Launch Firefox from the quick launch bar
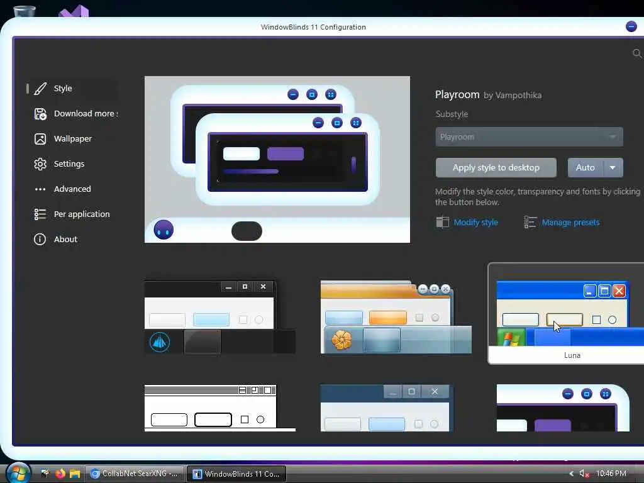Image resolution: width=644 pixels, height=483 pixels. (x=60, y=474)
